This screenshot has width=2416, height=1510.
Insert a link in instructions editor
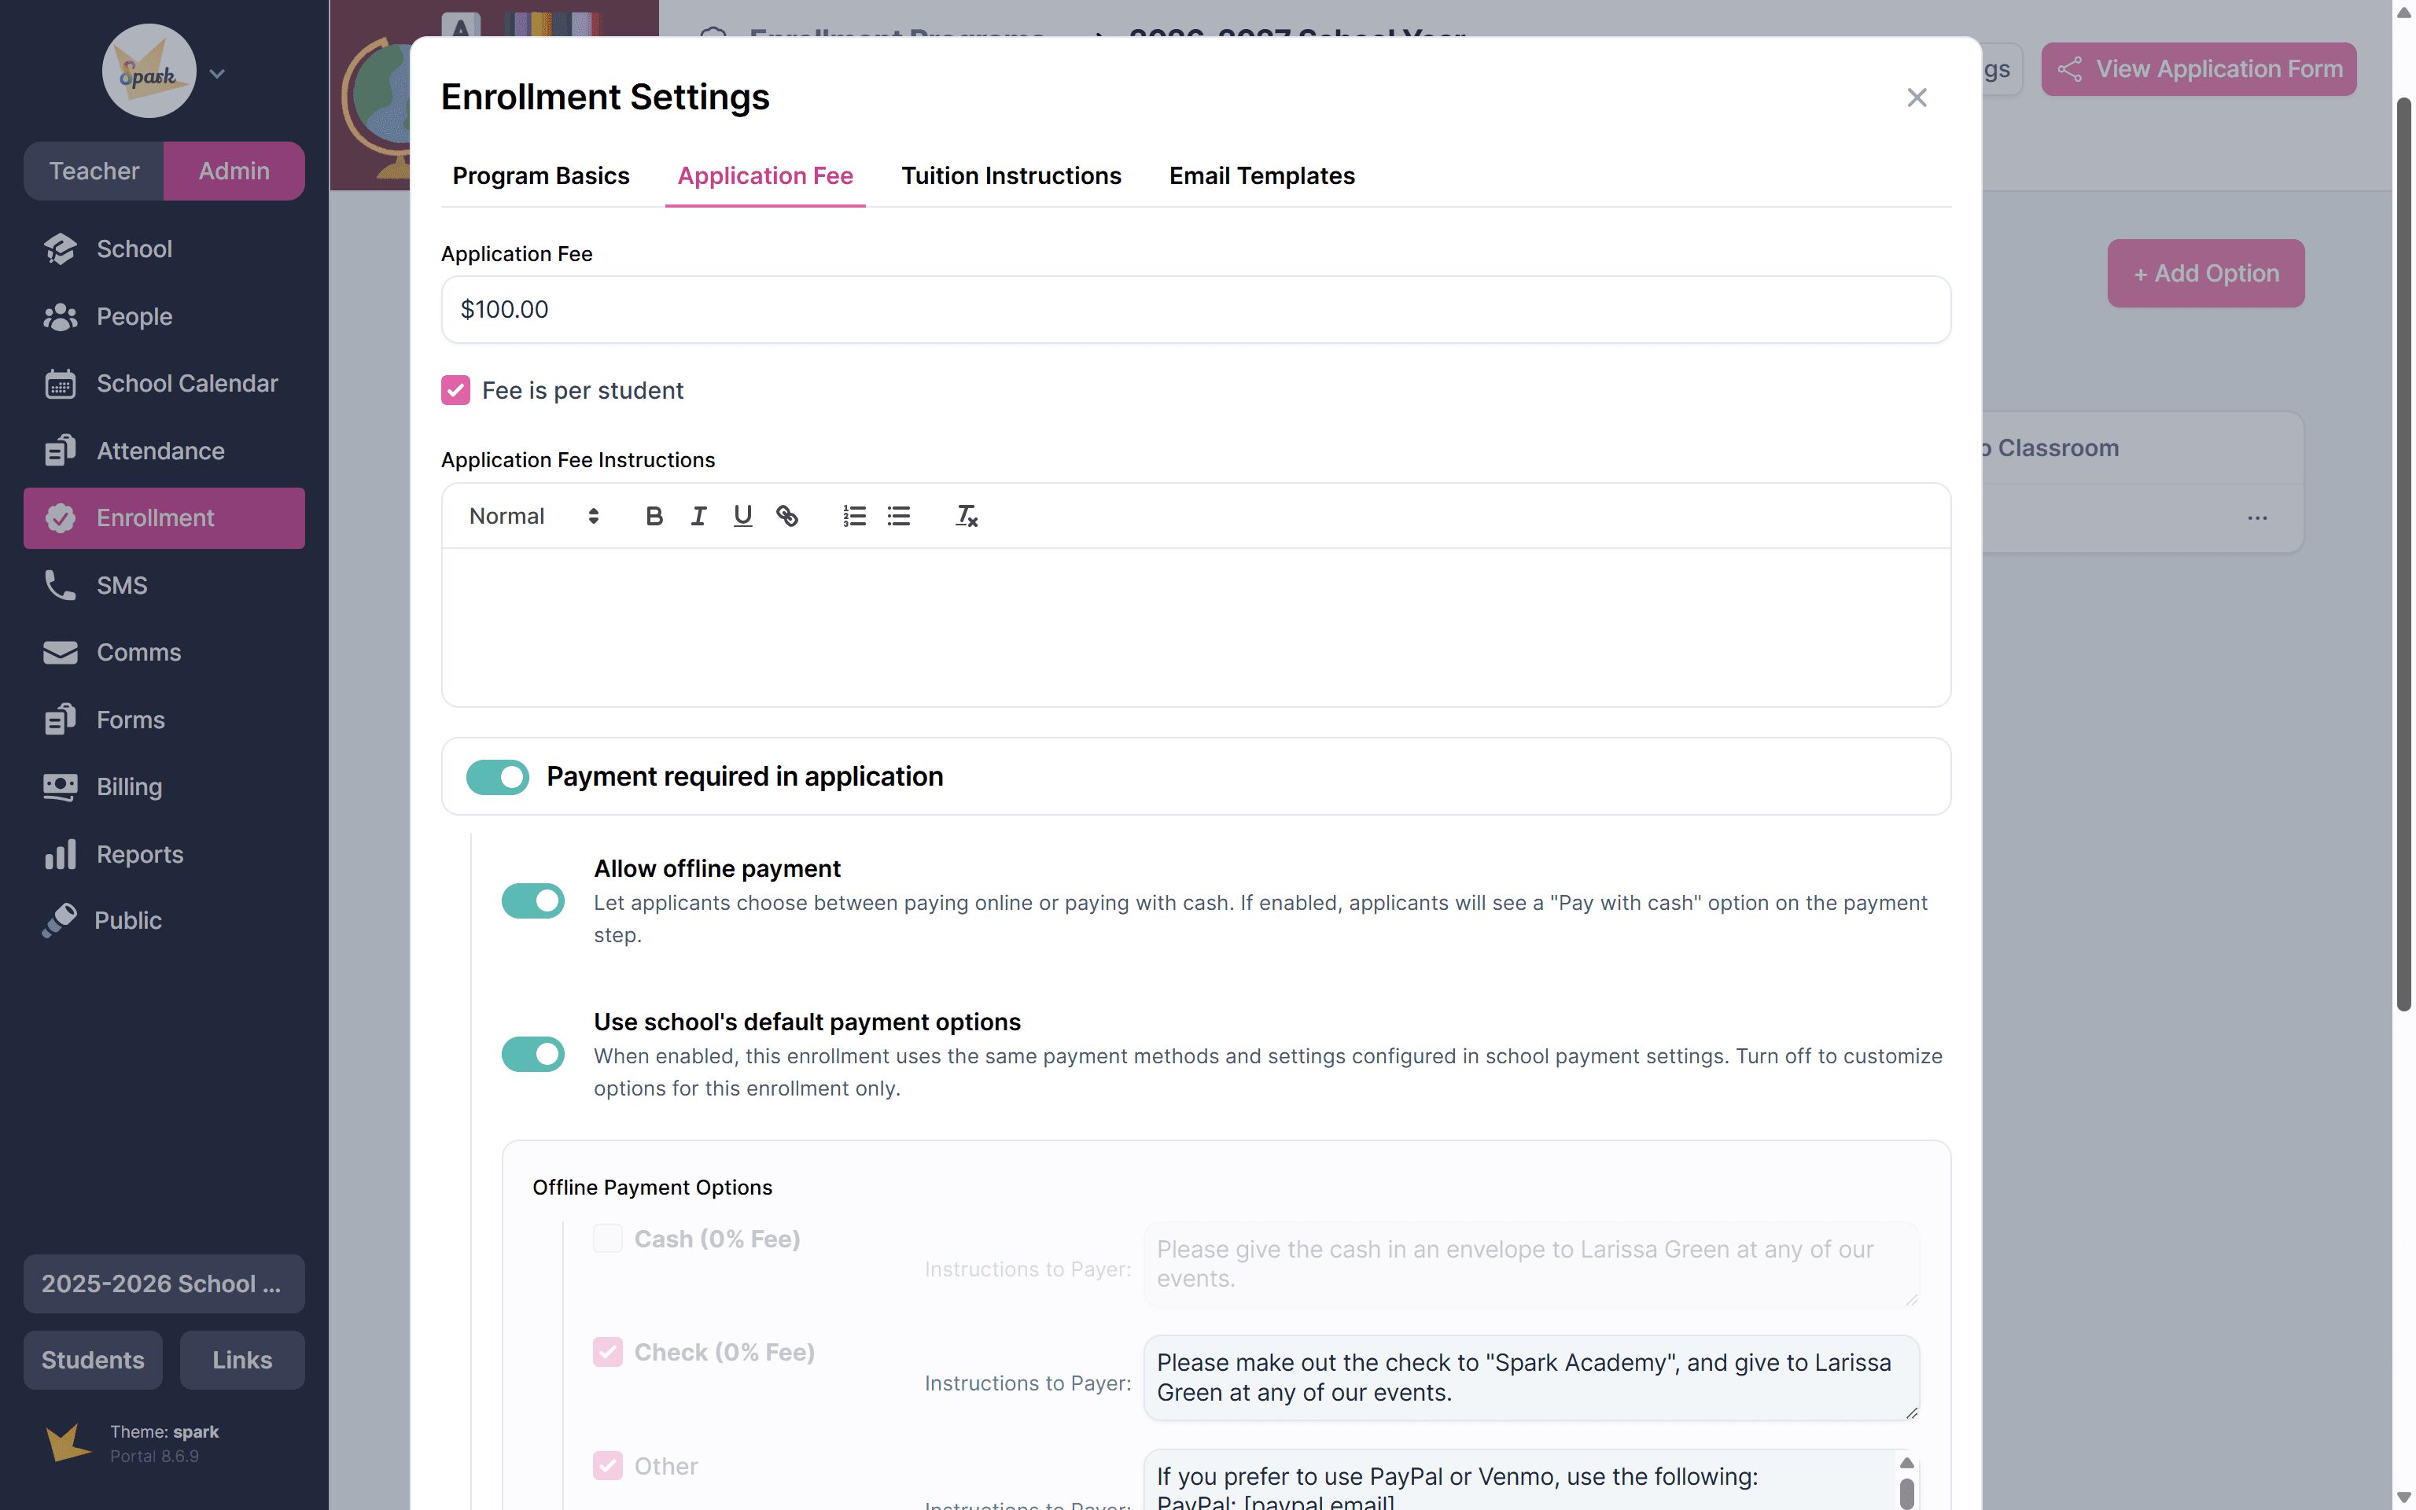click(x=786, y=517)
